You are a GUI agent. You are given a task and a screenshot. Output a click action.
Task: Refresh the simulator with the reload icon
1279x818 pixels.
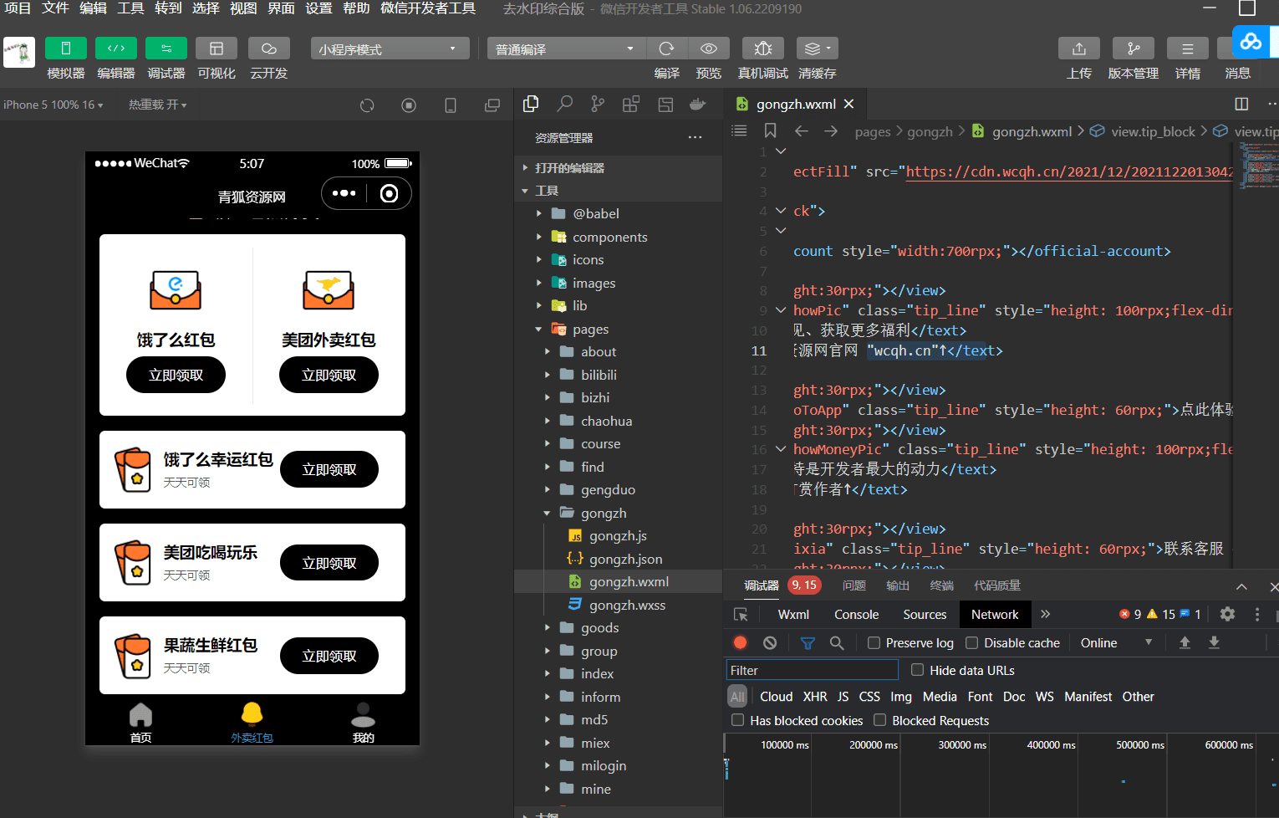coord(367,105)
